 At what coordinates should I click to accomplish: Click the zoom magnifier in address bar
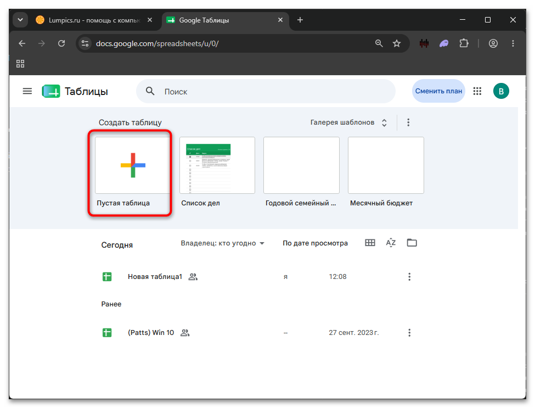coord(379,43)
